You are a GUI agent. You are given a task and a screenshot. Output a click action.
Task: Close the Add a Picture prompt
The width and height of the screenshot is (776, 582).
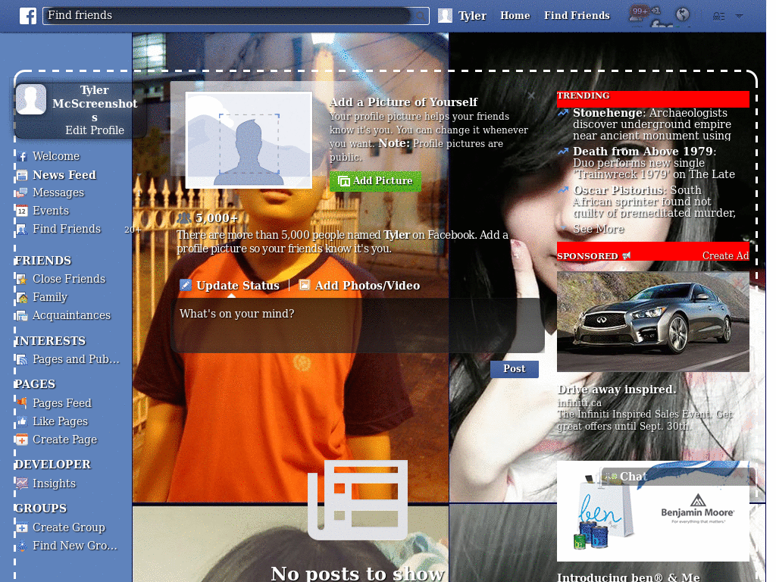531,95
